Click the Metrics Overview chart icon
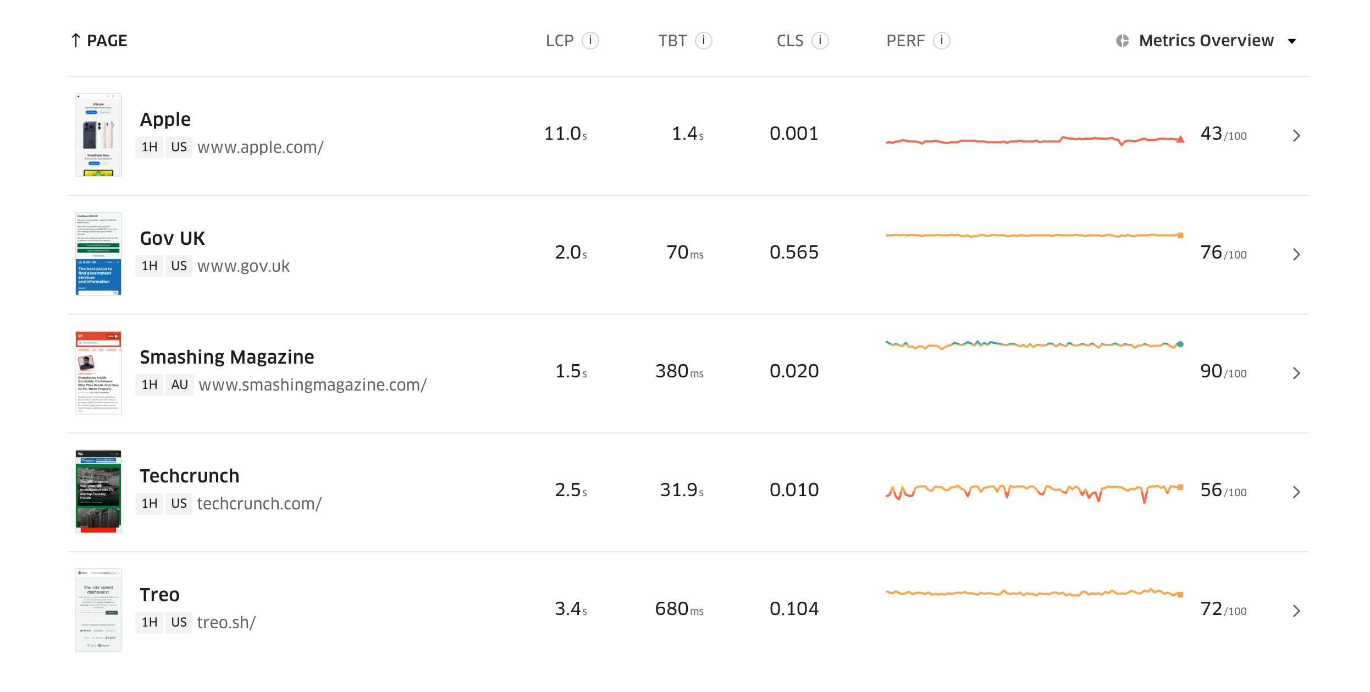This screenshot has height=692, width=1370. 1123,41
